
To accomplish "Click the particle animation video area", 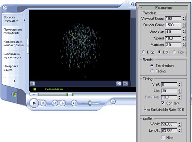I will (x=80, y=45).
